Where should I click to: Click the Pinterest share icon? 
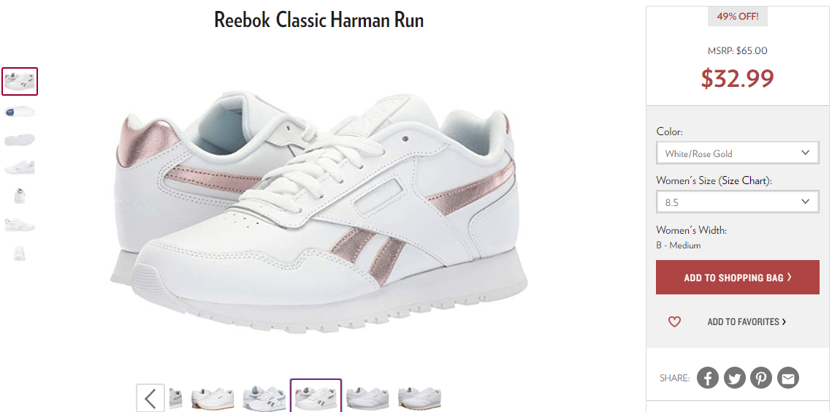point(761,378)
